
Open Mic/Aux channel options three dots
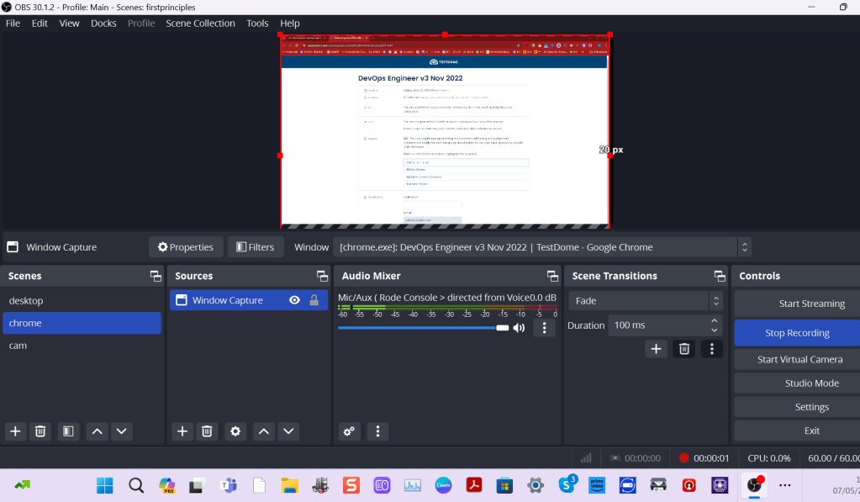point(544,328)
